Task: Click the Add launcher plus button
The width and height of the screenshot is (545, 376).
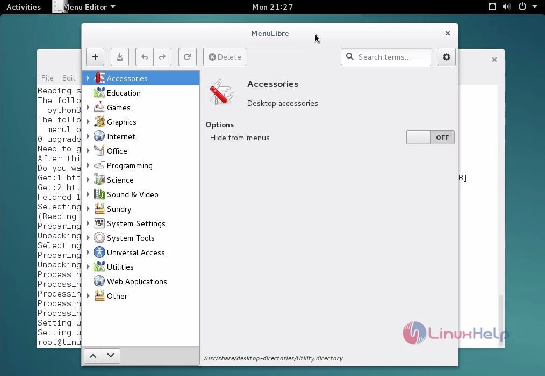Action: click(x=95, y=57)
